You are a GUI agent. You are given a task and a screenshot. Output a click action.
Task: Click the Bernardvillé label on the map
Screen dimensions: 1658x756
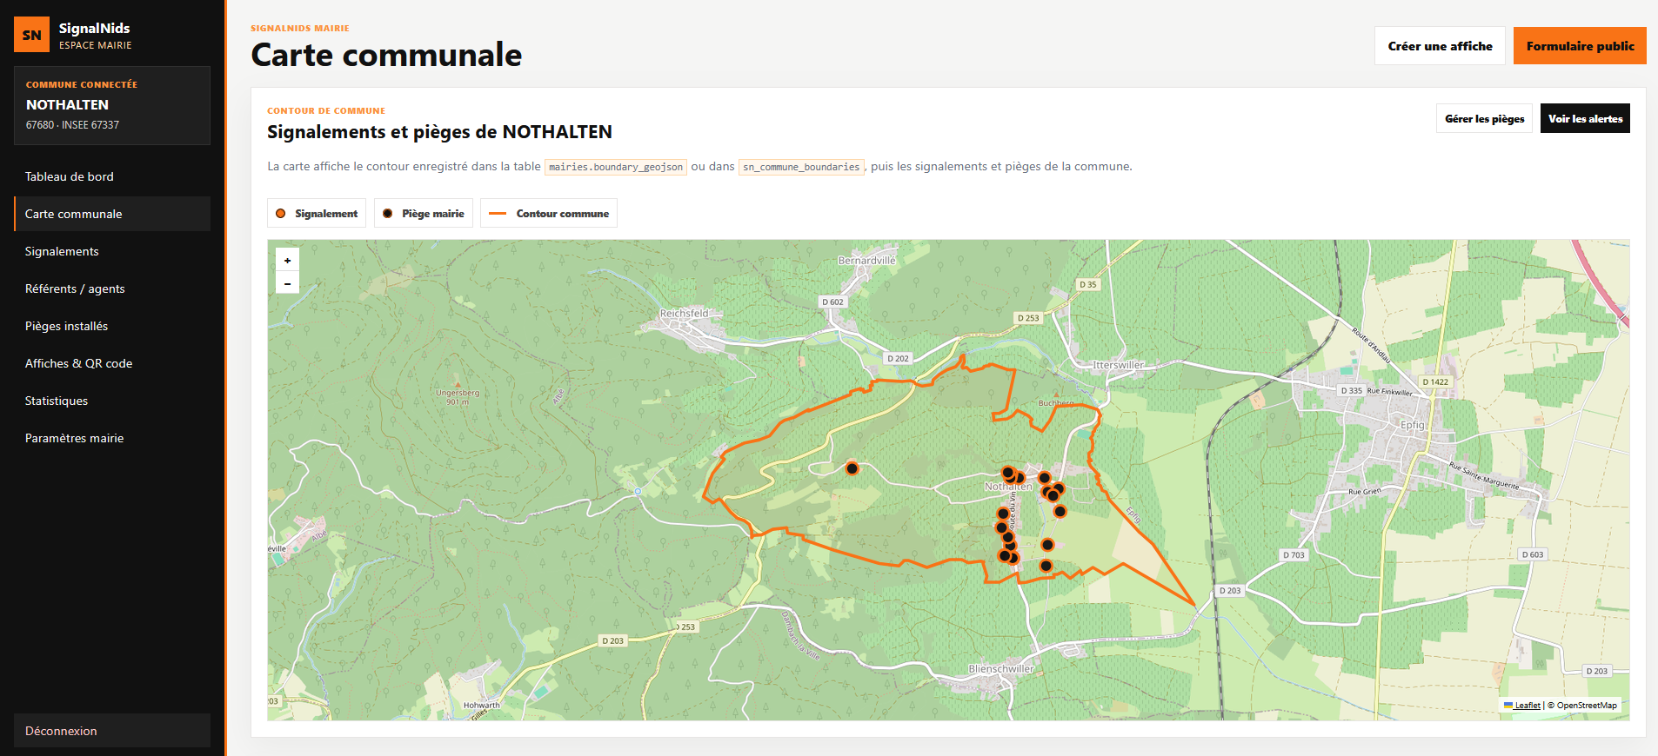(x=866, y=261)
